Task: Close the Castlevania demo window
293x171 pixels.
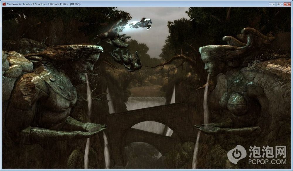Action: click(287, 4)
